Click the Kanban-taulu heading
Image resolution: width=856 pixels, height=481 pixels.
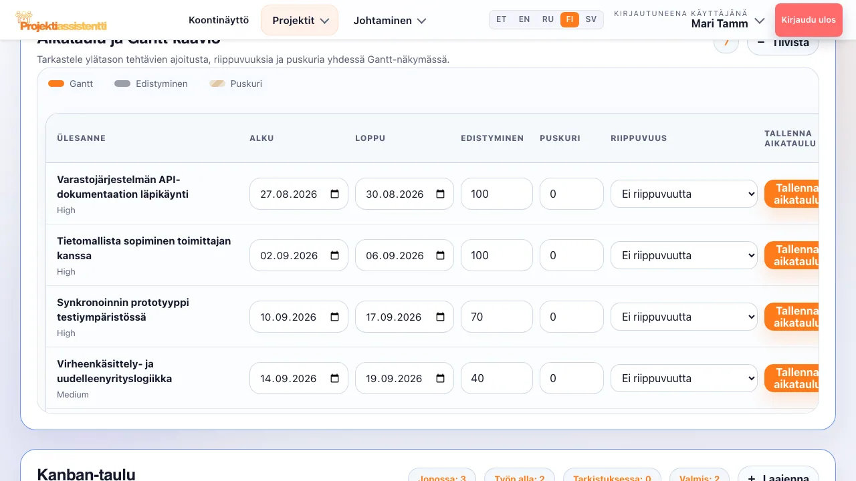[86, 475]
